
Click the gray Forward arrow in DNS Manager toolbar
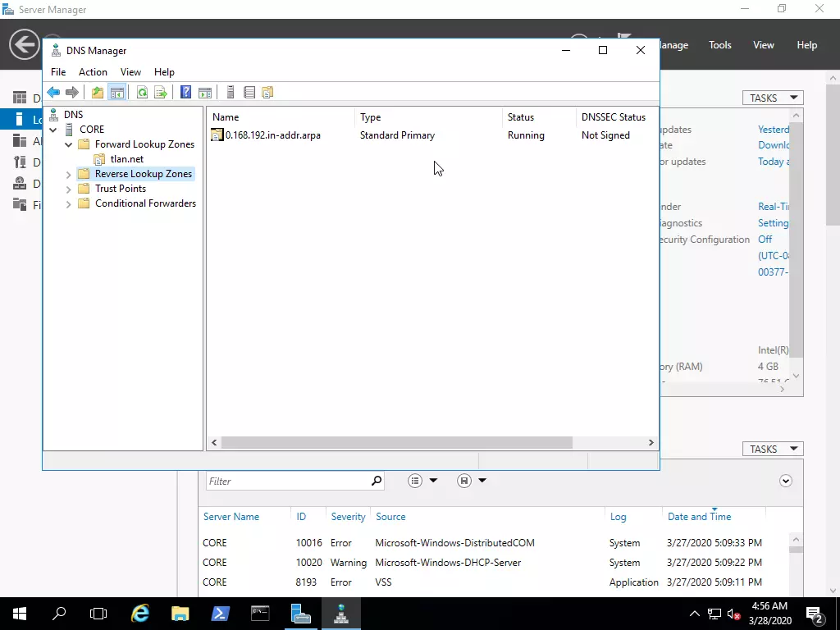tap(72, 92)
